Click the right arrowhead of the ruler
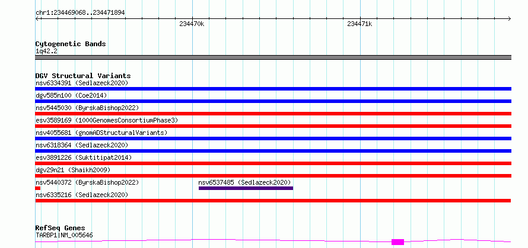This screenshot has height=248, width=528. pyautogui.click(x=510, y=19)
